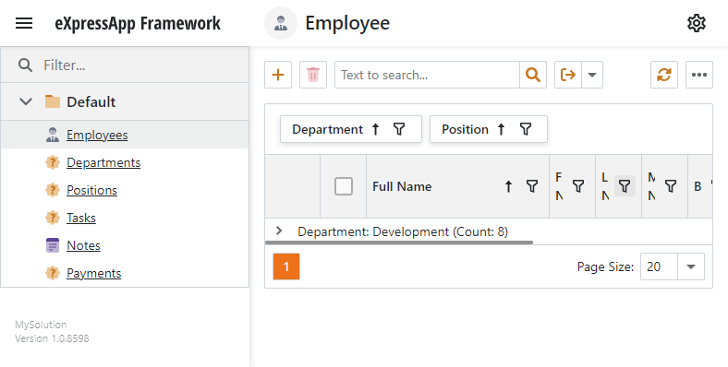Viewport: 728px width, 367px height.
Task: Open the Notes navigation link
Action: 83,245
